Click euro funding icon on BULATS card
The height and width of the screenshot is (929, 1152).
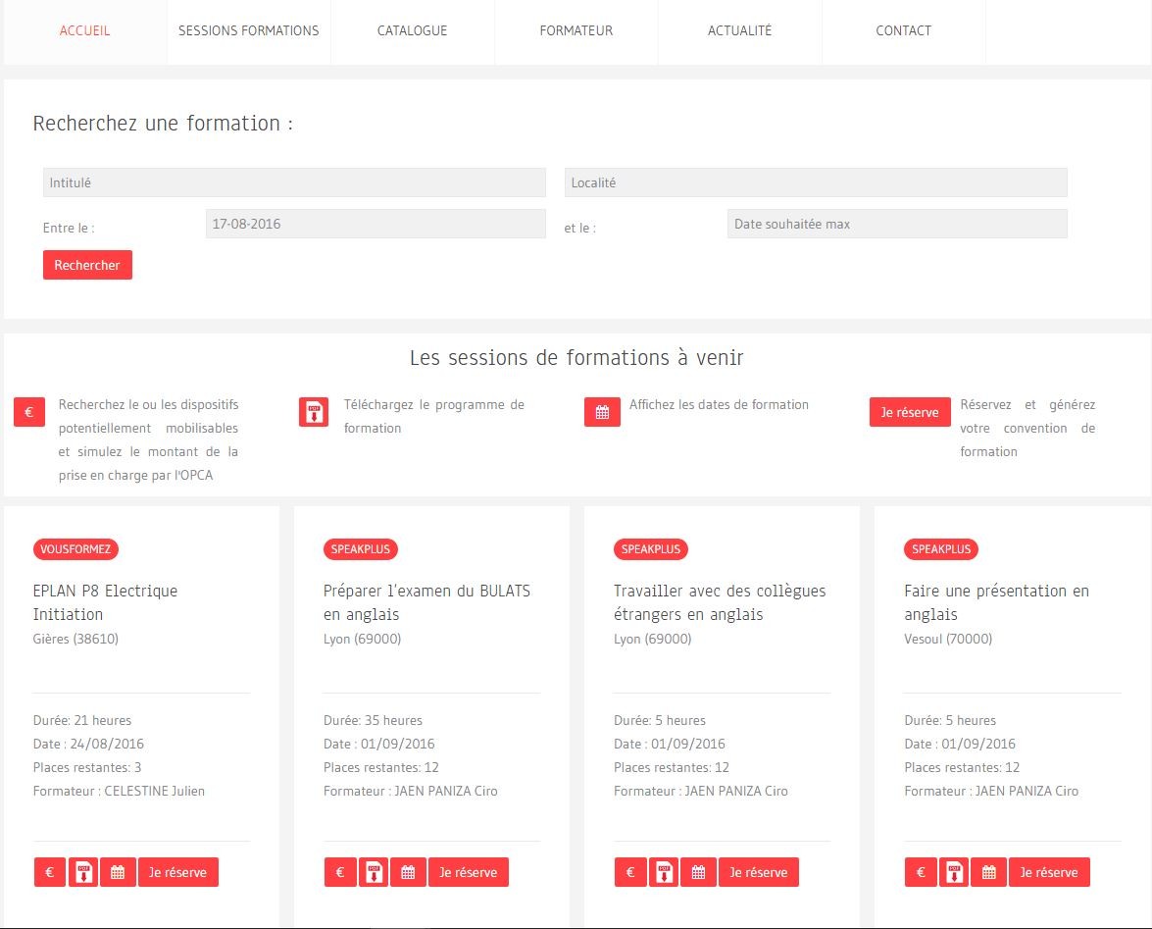point(340,872)
